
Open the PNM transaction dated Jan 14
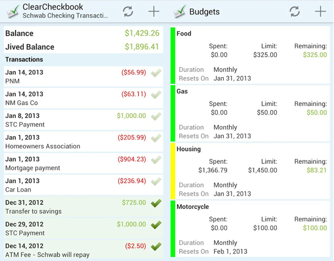[x=83, y=77]
